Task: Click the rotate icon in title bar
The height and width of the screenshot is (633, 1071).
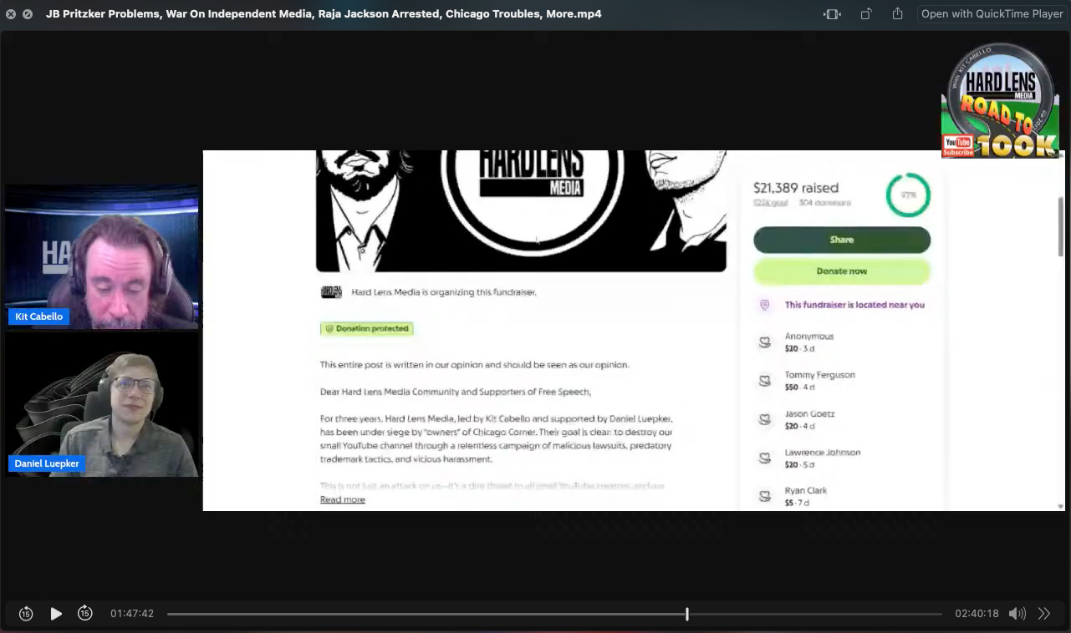Action: (866, 14)
